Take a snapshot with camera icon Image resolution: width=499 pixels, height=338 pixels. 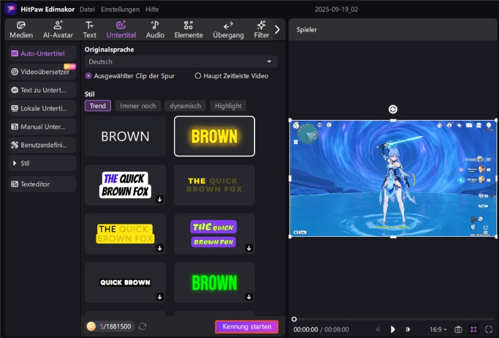point(458,329)
